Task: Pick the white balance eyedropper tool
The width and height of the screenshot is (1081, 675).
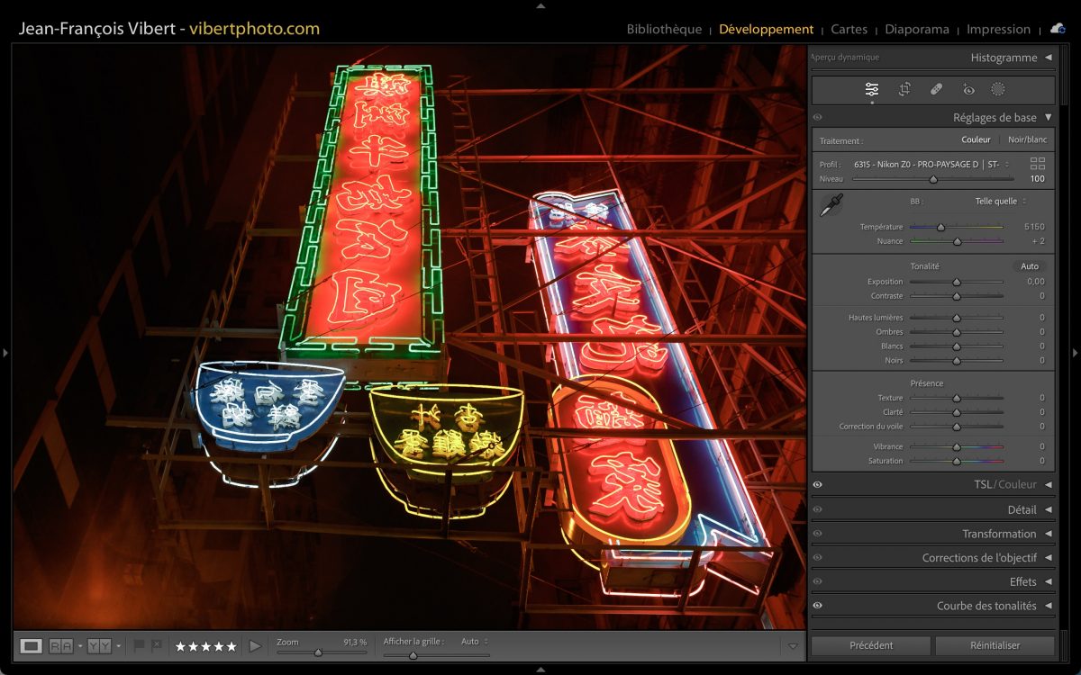Action: click(831, 205)
